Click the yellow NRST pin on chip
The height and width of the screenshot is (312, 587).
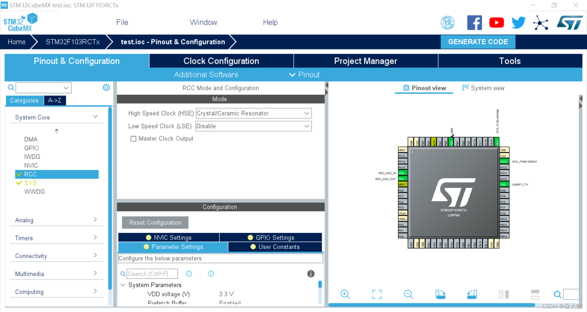coord(403,184)
